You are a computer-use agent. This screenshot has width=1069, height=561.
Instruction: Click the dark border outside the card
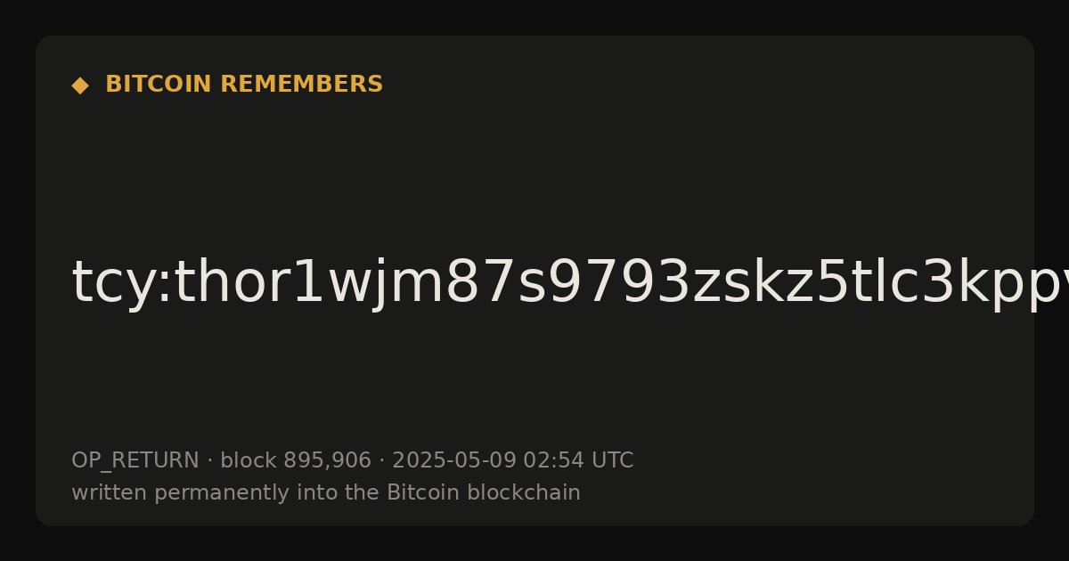(x=534, y=16)
